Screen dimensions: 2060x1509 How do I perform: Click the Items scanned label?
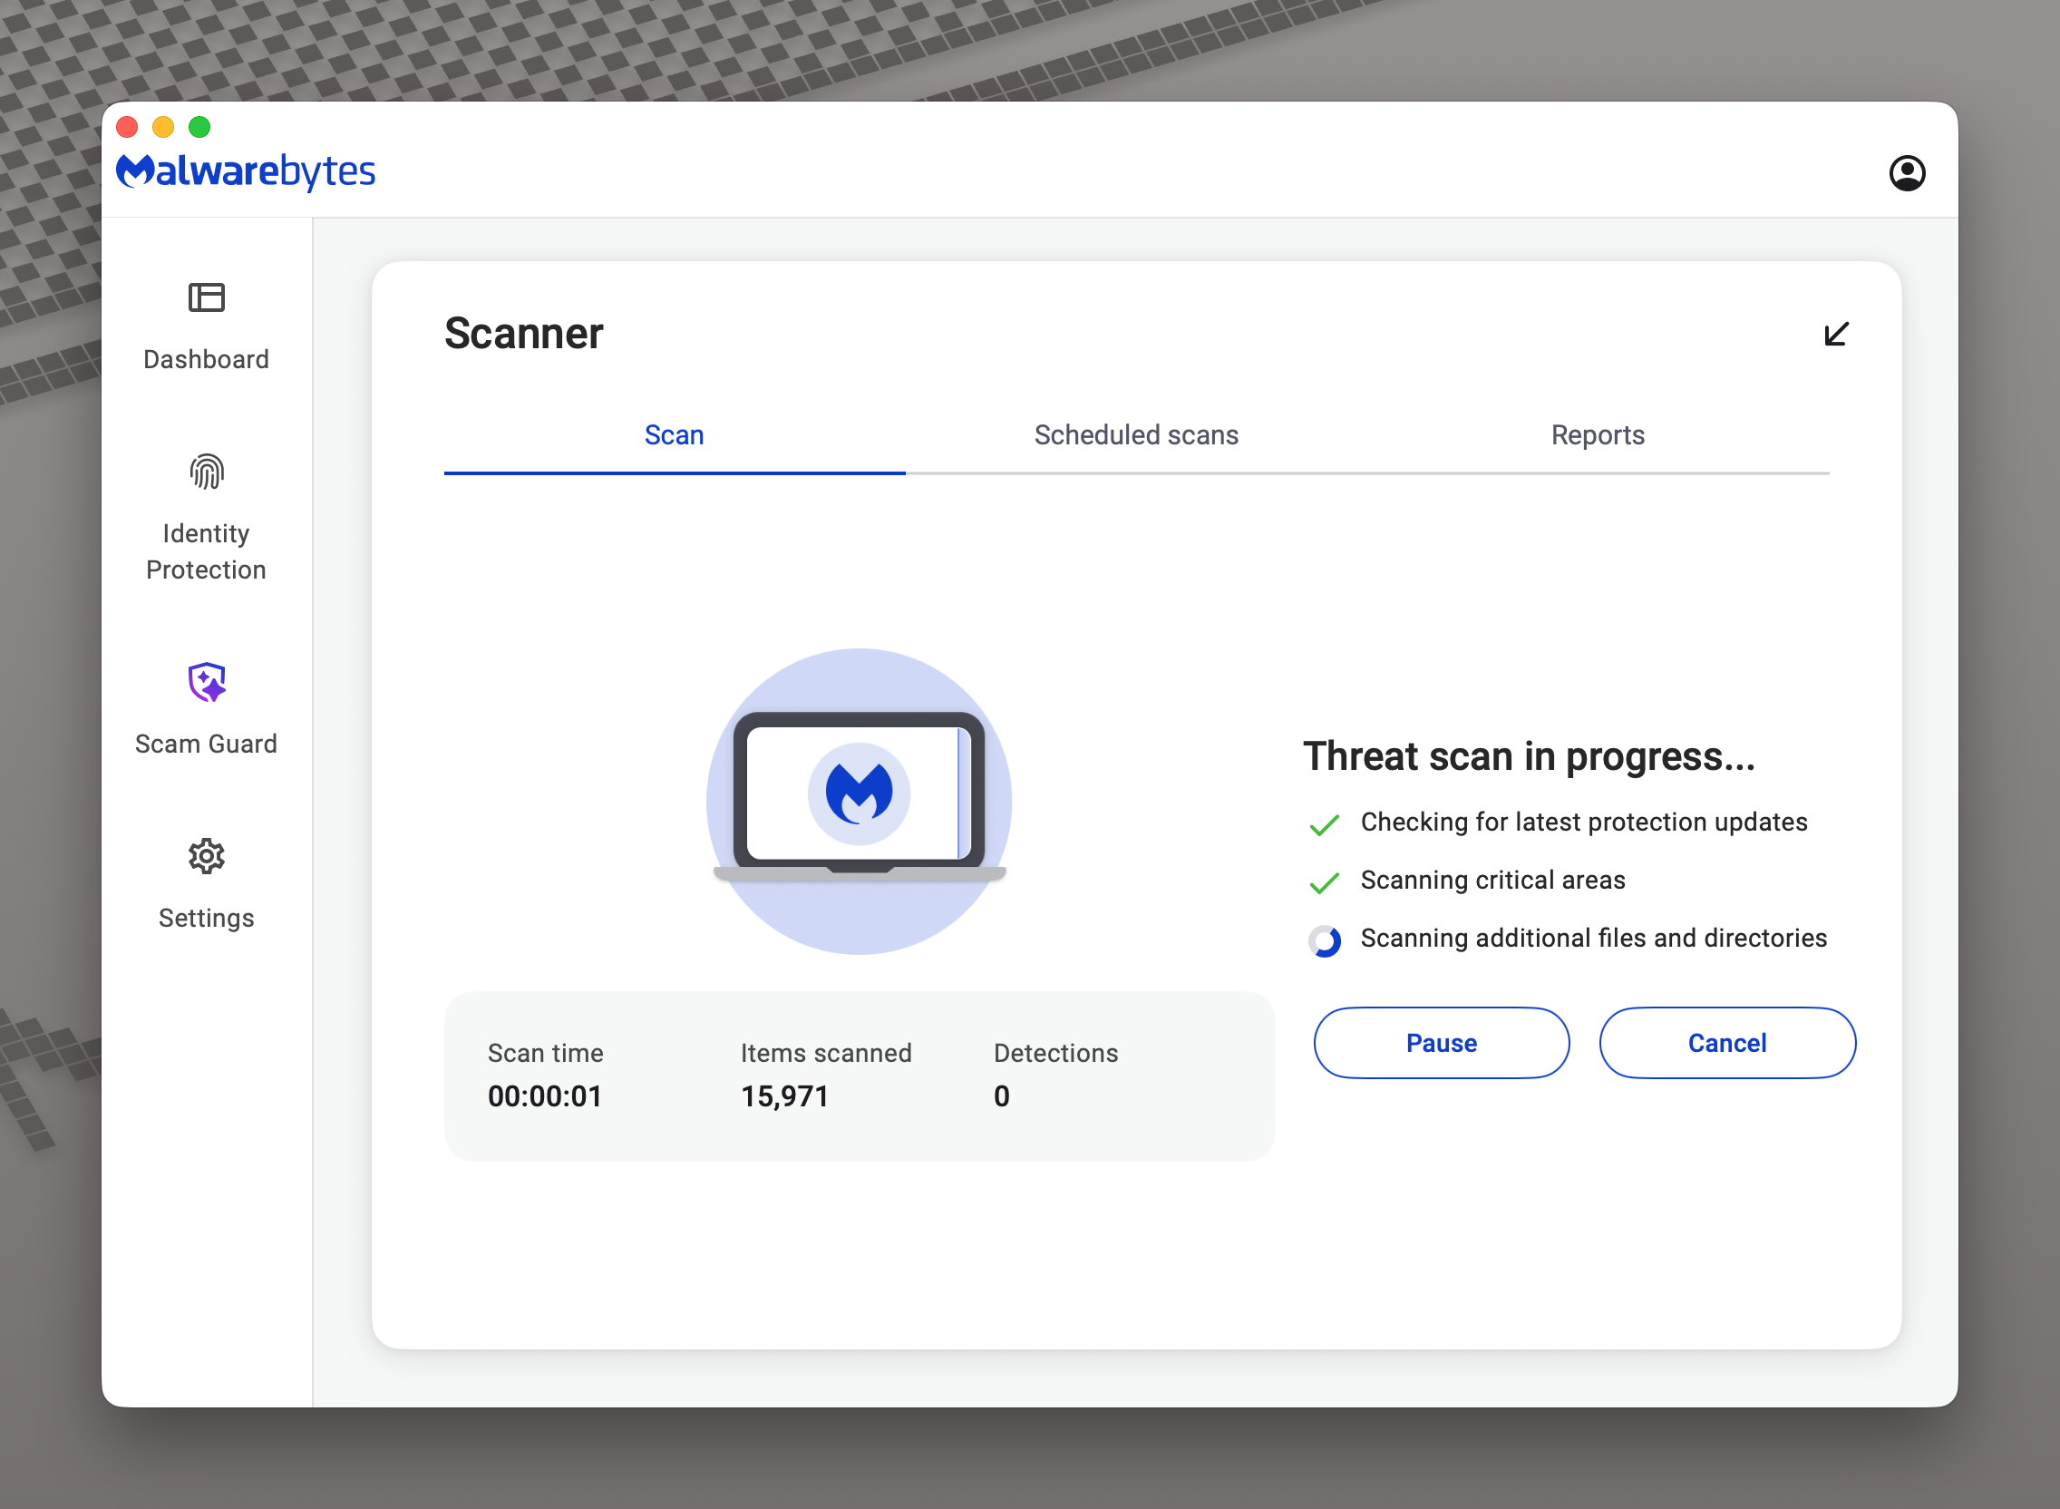[x=825, y=1053]
